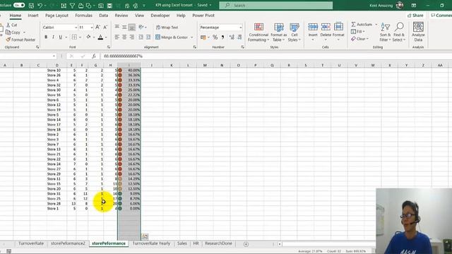
Task: Click Merge & Center button
Action: (172, 37)
